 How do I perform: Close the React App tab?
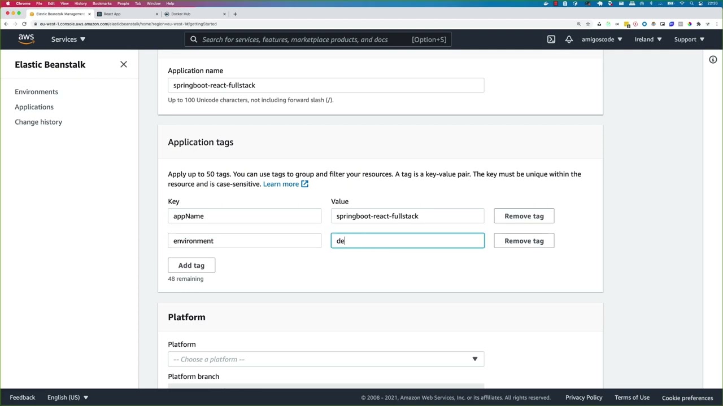pos(157,14)
